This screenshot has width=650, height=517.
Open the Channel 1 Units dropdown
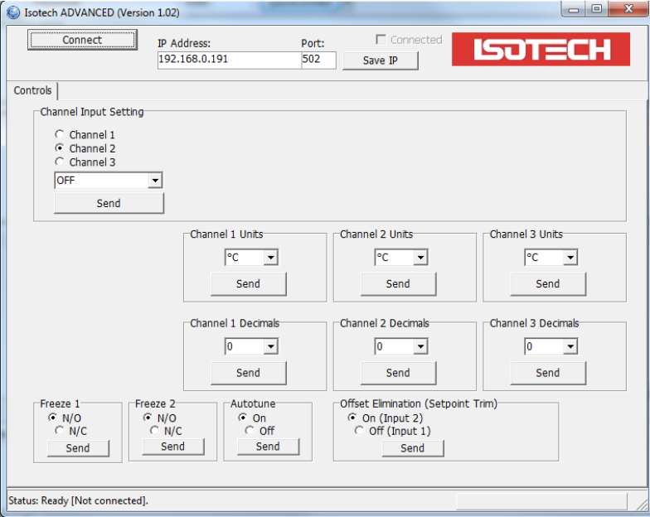pyautogui.click(x=251, y=257)
